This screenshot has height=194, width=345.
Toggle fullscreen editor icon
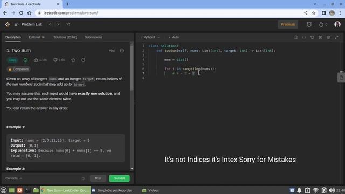336,37
